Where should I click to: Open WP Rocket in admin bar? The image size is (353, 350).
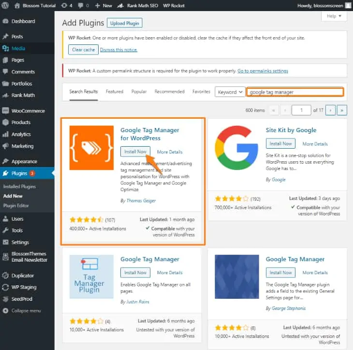click(x=174, y=6)
